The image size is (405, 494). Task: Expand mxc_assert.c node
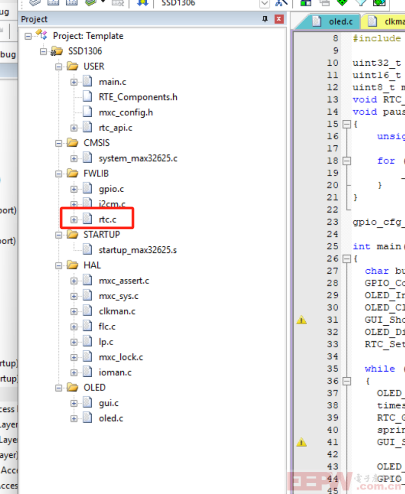(x=74, y=281)
